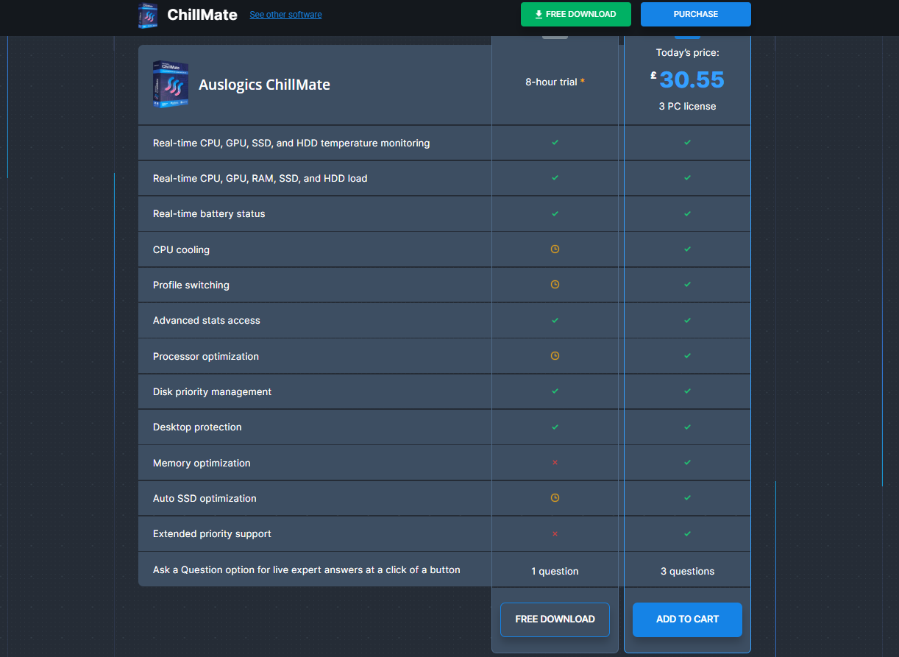Click the £30.55 price text
This screenshot has height=657, width=899.
(691, 79)
